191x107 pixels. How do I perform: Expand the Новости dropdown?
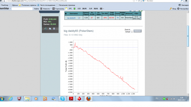click(x=51, y=9)
